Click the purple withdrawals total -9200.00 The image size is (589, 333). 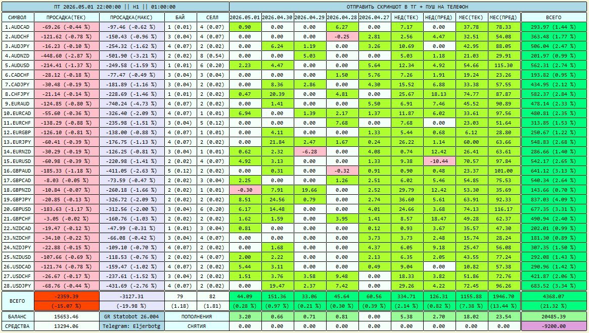point(553,326)
